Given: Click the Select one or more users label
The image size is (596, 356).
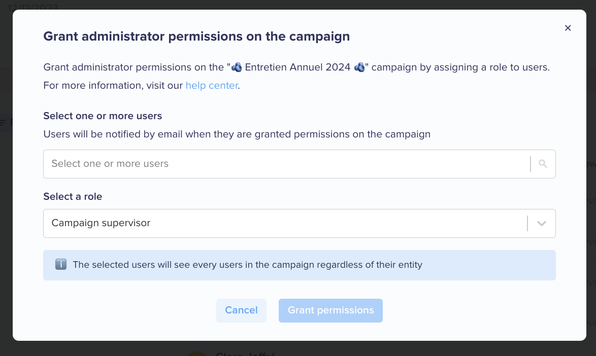Looking at the screenshot, I should [103, 116].
